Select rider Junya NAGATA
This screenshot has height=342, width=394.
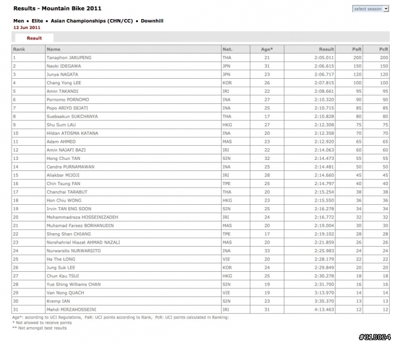click(x=62, y=74)
